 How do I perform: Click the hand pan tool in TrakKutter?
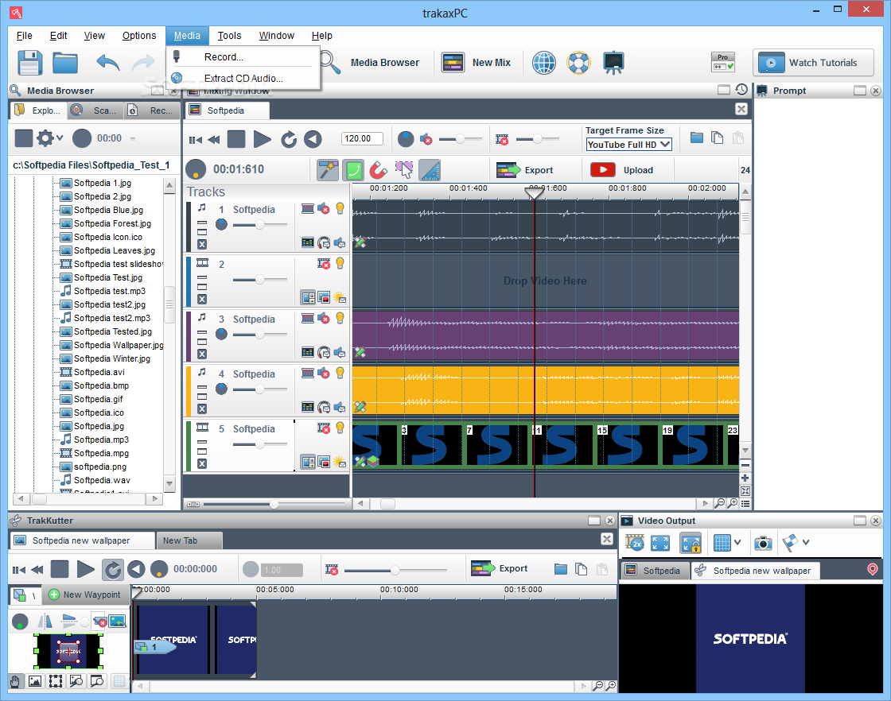pos(15,681)
